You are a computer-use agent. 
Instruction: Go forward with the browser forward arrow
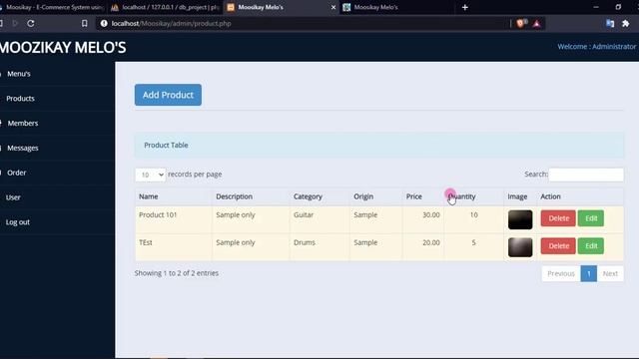coord(15,24)
